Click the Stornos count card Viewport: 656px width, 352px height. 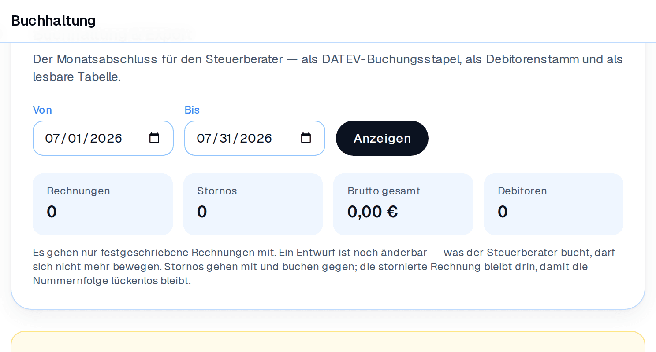click(253, 204)
